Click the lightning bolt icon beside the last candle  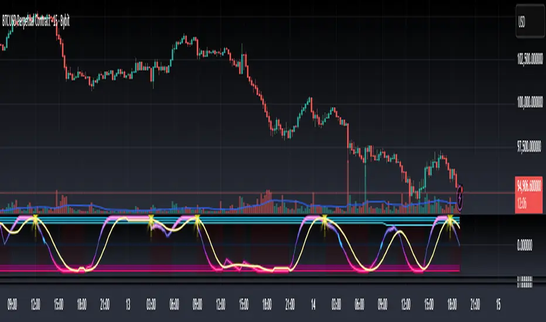460,199
